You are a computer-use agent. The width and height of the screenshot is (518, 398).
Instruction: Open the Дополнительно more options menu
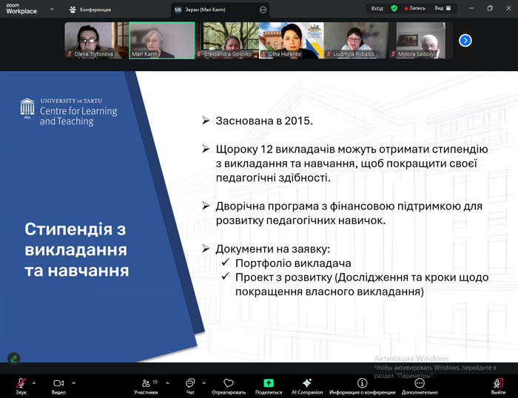click(420, 384)
